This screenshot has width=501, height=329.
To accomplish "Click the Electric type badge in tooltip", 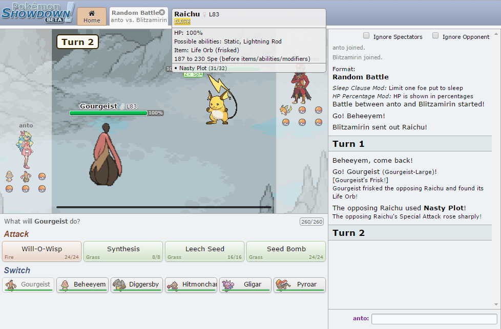I will 182,21.
